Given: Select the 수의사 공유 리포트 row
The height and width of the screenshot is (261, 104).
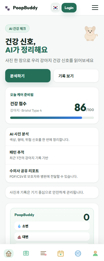Looking at the screenshot, I should point(52,173).
